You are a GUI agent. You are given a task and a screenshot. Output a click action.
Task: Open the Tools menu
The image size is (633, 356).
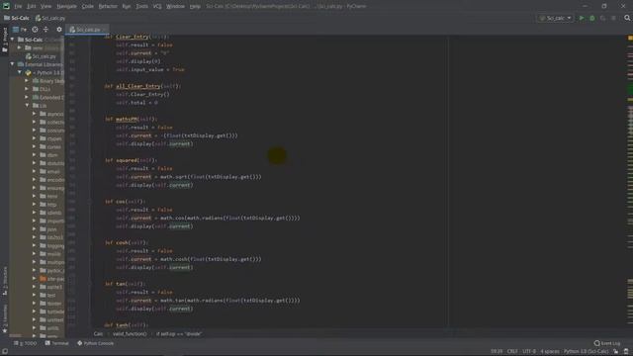click(141, 7)
